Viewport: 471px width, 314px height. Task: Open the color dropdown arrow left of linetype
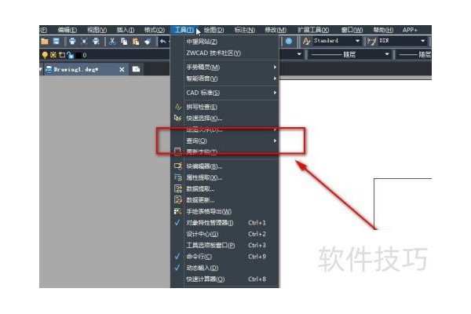point(299,54)
